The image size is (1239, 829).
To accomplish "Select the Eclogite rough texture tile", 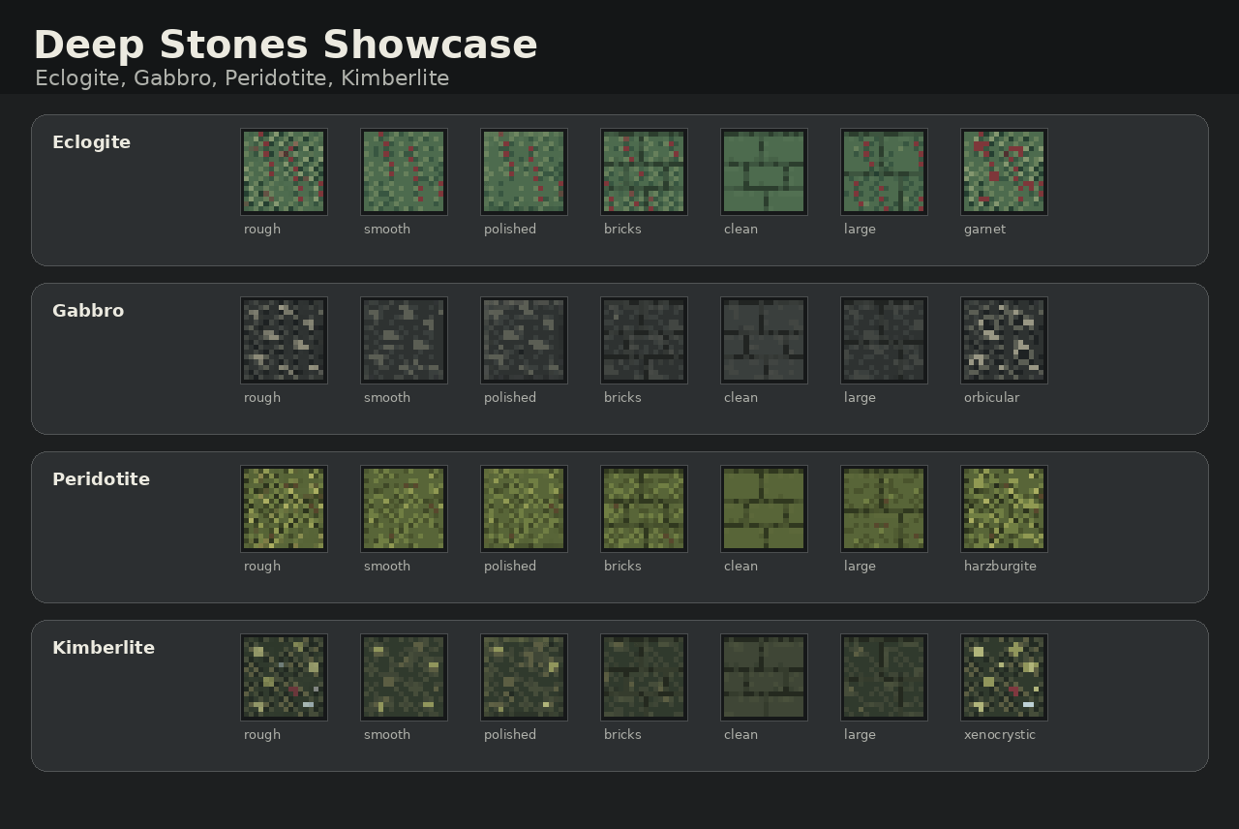I will pyautogui.click(x=284, y=171).
